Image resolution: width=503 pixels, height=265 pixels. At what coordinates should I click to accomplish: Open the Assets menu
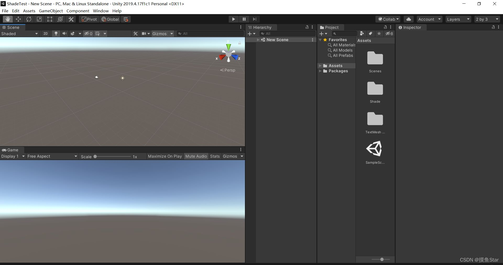point(29,11)
